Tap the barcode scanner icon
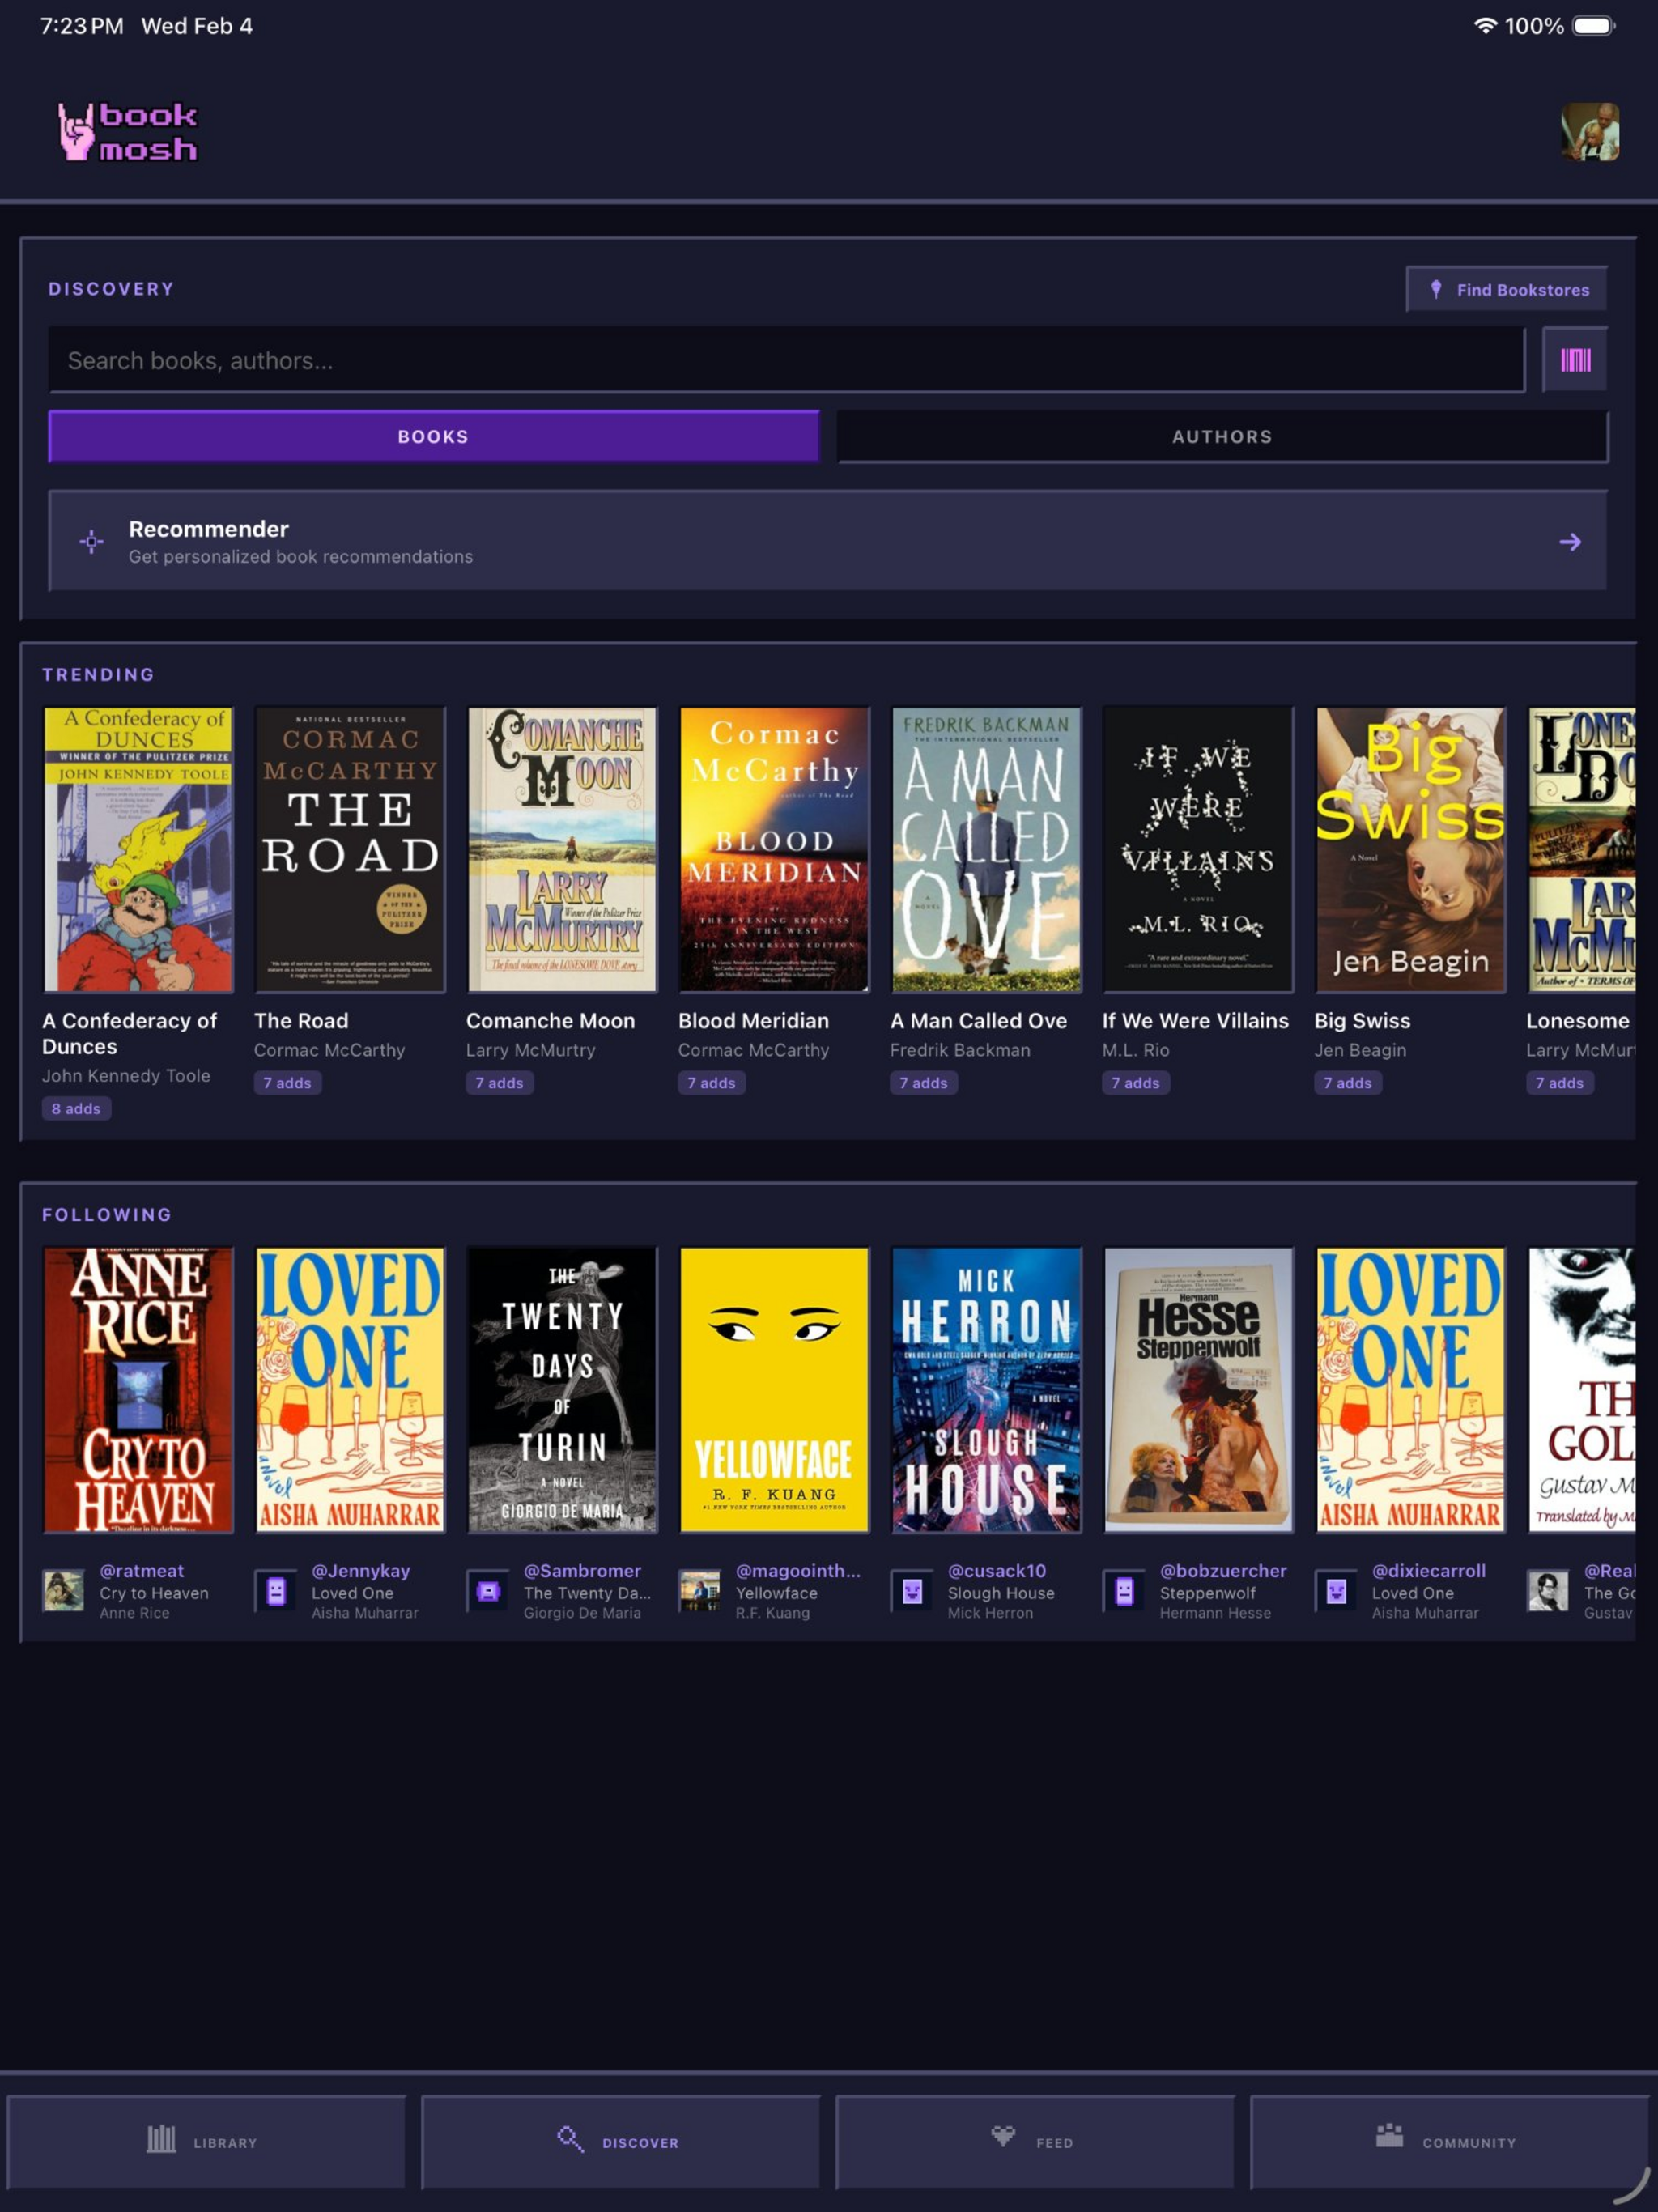The image size is (1658, 2212). click(x=1575, y=360)
